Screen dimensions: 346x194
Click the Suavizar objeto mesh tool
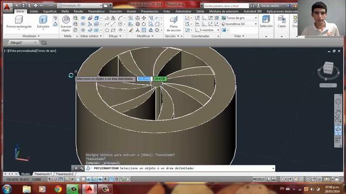66,24
